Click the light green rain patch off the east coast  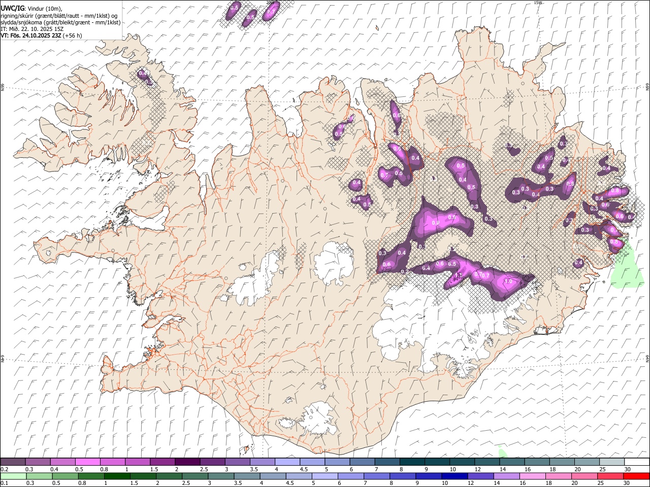click(x=627, y=269)
